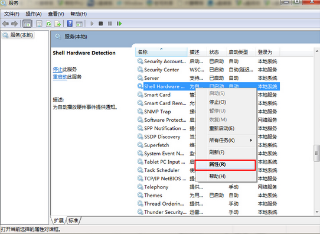Click the Start service play icon
The width and height of the screenshot is (320, 234).
point(92,24)
